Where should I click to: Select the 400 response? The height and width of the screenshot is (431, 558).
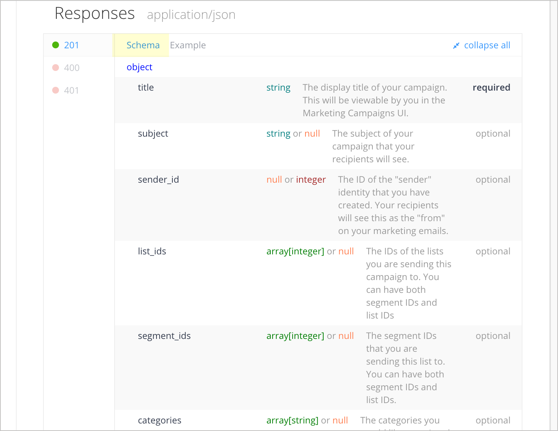coord(71,67)
